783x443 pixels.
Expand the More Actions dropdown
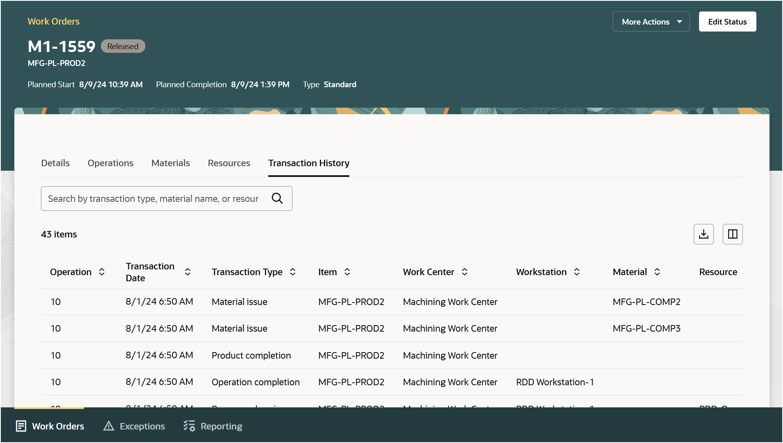tap(651, 22)
